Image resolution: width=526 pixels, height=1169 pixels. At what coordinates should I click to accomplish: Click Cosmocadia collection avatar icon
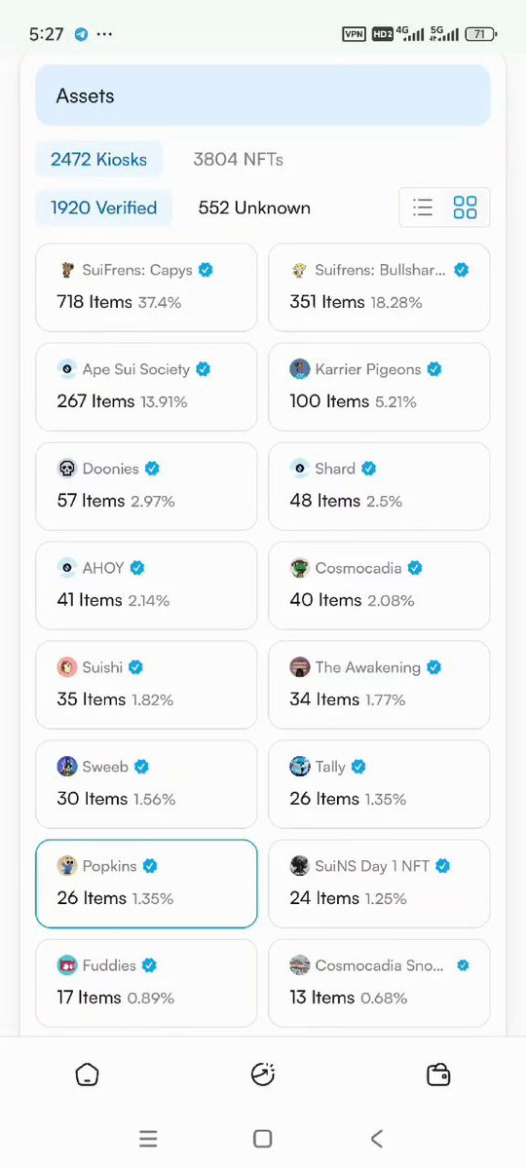300,568
